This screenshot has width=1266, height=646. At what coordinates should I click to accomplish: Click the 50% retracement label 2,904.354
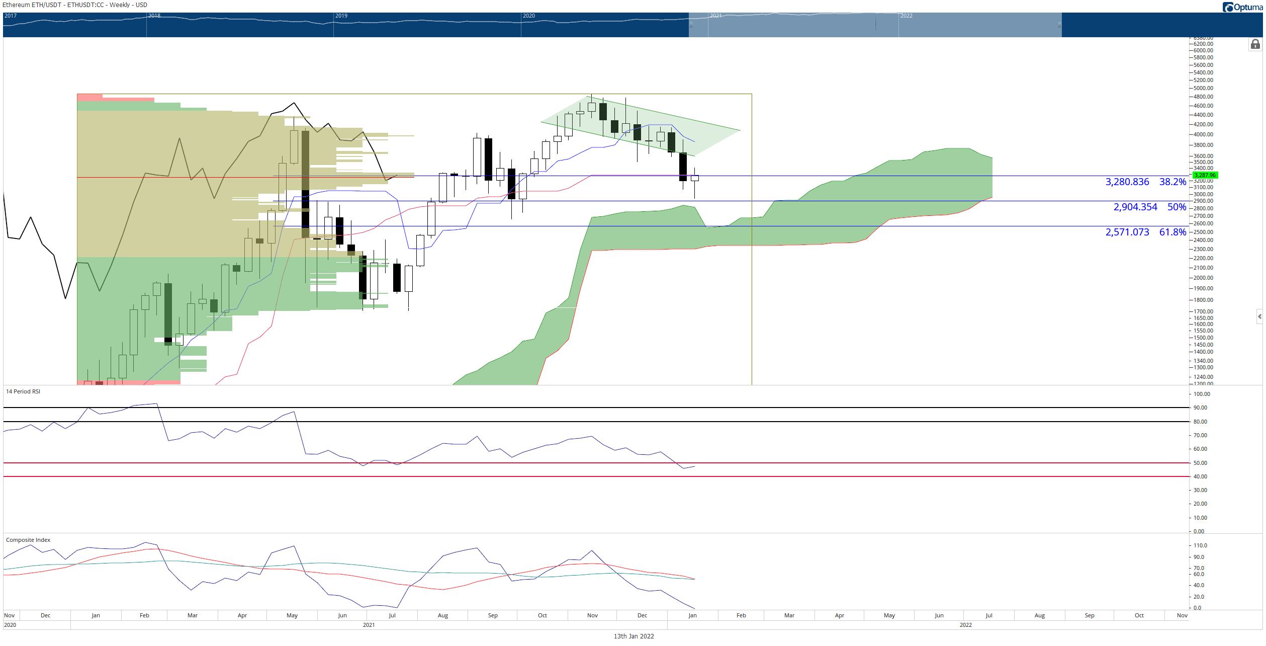point(1135,207)
